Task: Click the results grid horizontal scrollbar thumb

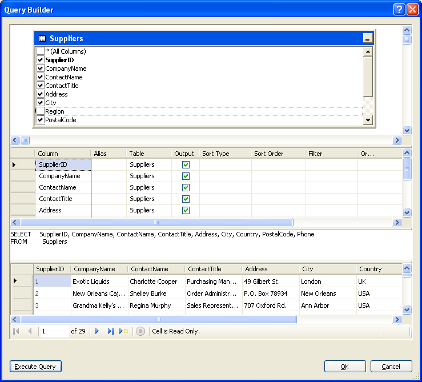Action: [x=158, y=320]
